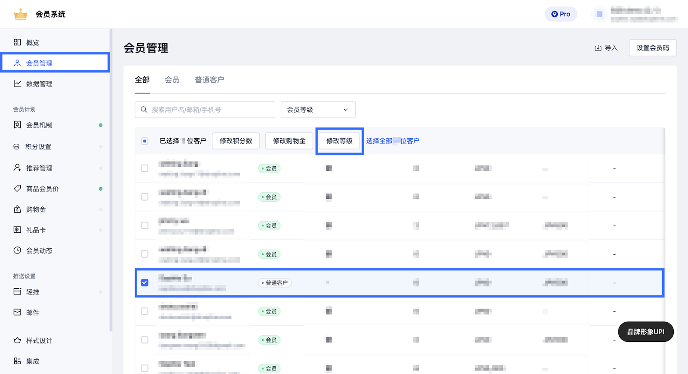Open 积分设置 coin stack icon

click(x=17, y=147)
